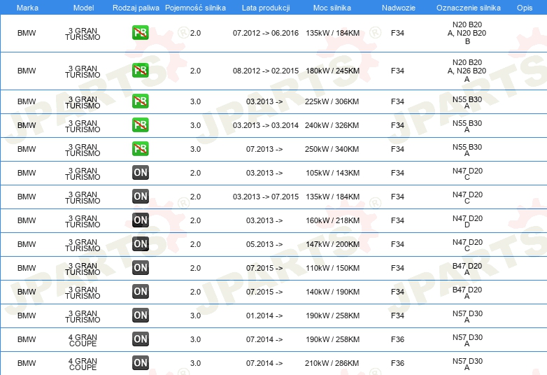Click diesel ON icon in 110kW / 150KM row
The height and width of the screenshot is (375, 547).
pyautogui.click(x=140, y=267)
